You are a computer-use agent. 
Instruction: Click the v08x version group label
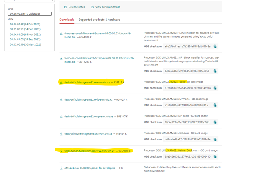coord(10,19)
